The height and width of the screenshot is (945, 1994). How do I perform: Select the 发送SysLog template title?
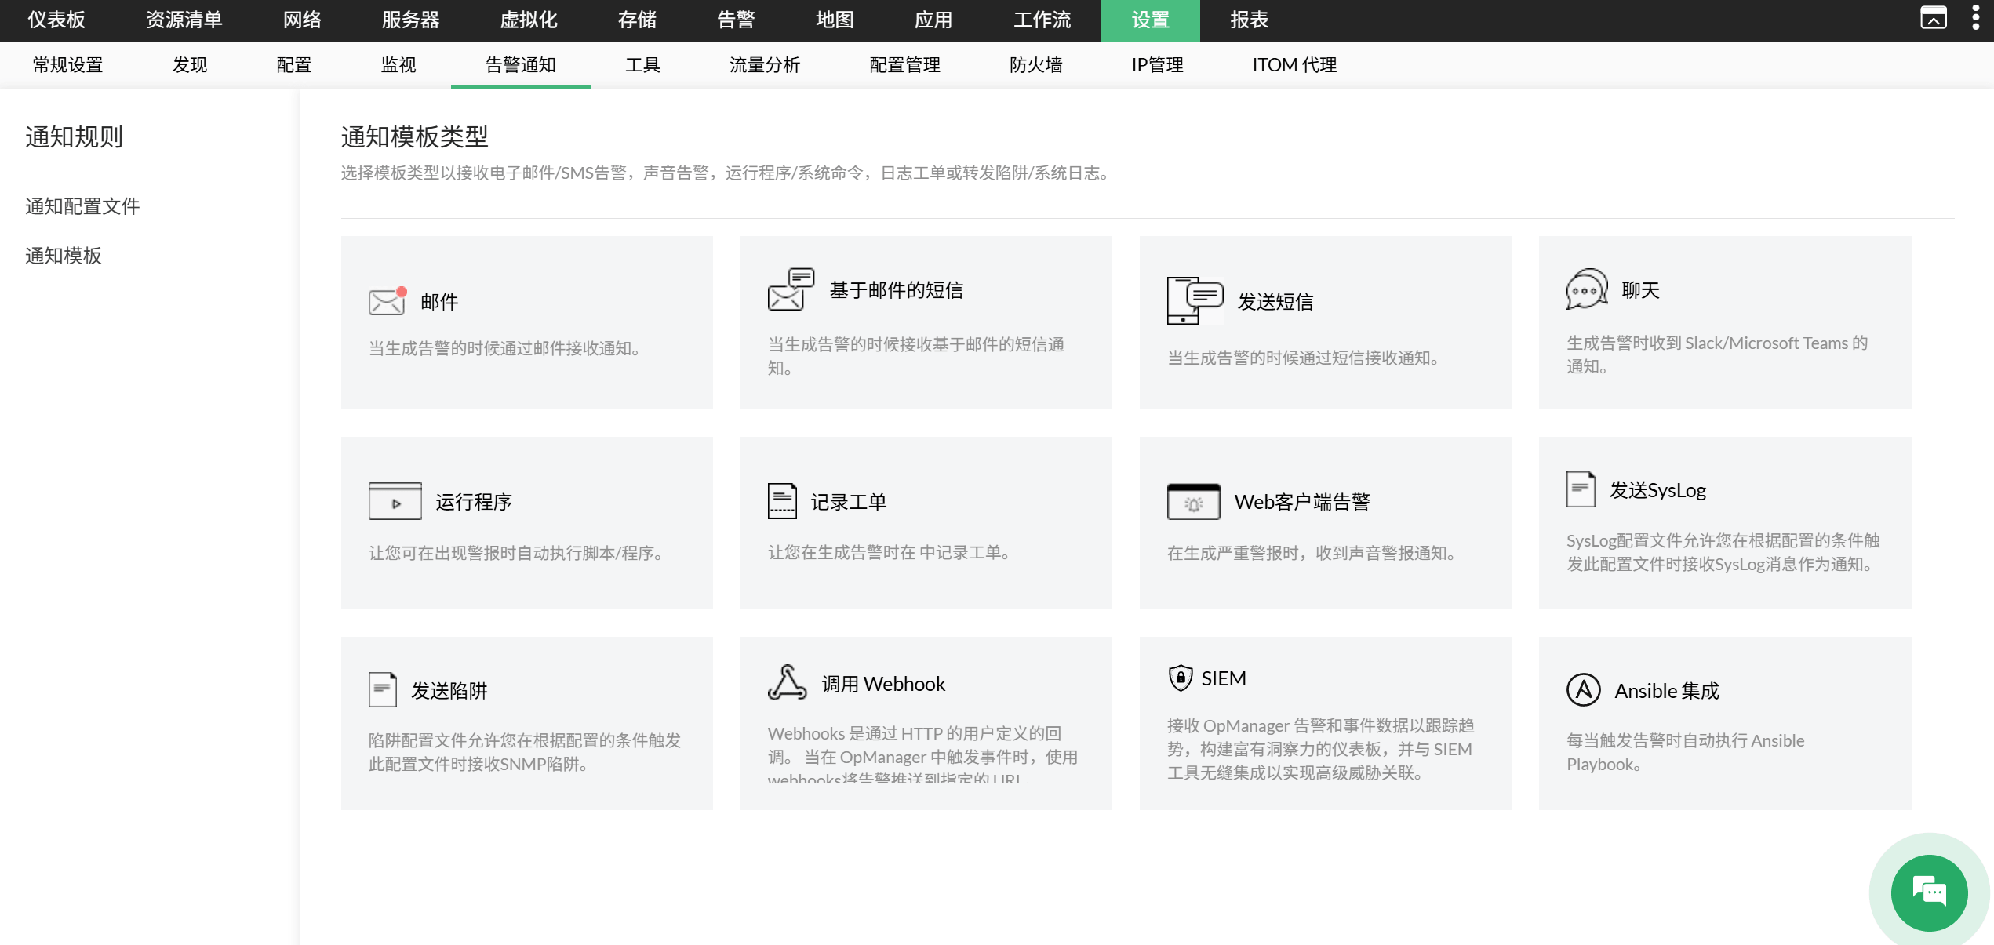(x=1658, y=490)
